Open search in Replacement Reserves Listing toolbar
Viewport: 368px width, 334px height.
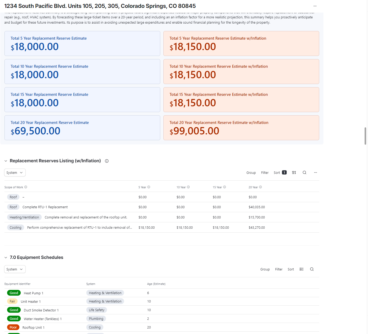[x=304, y=173]
